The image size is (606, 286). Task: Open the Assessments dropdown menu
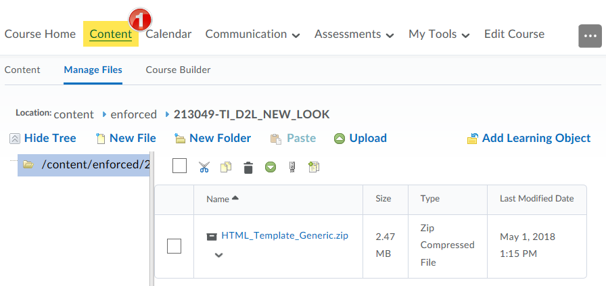354,34
